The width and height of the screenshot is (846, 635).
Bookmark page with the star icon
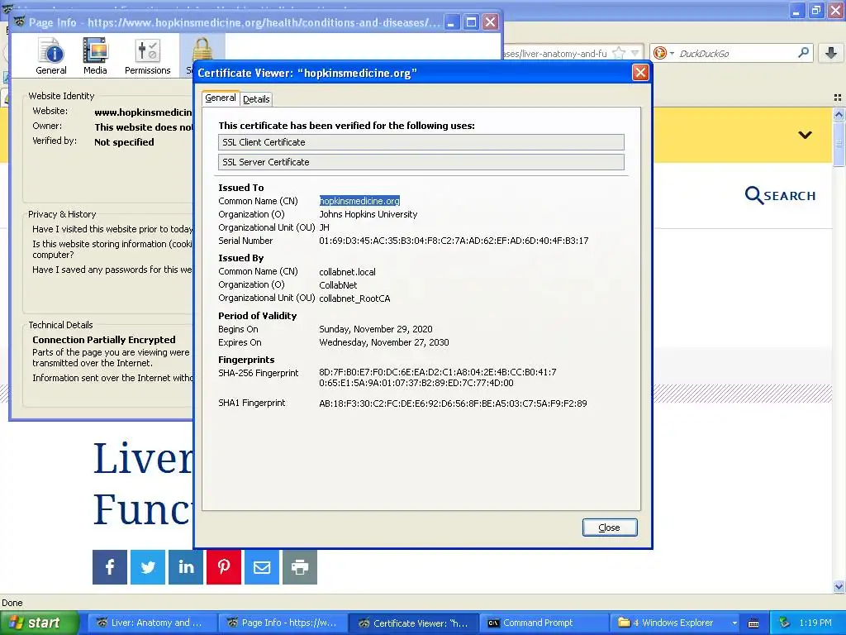point(619,53)
